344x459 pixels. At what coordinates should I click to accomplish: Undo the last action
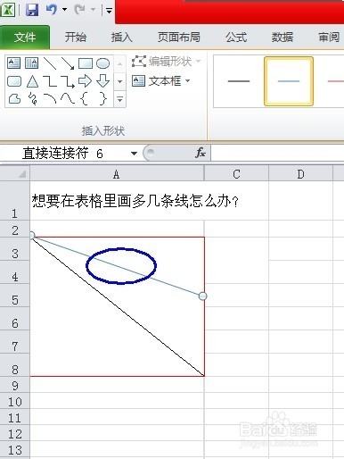(52, 10)
